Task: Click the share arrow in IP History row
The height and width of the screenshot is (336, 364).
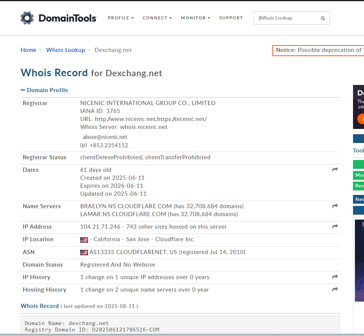Action: (x=335, y=277)
